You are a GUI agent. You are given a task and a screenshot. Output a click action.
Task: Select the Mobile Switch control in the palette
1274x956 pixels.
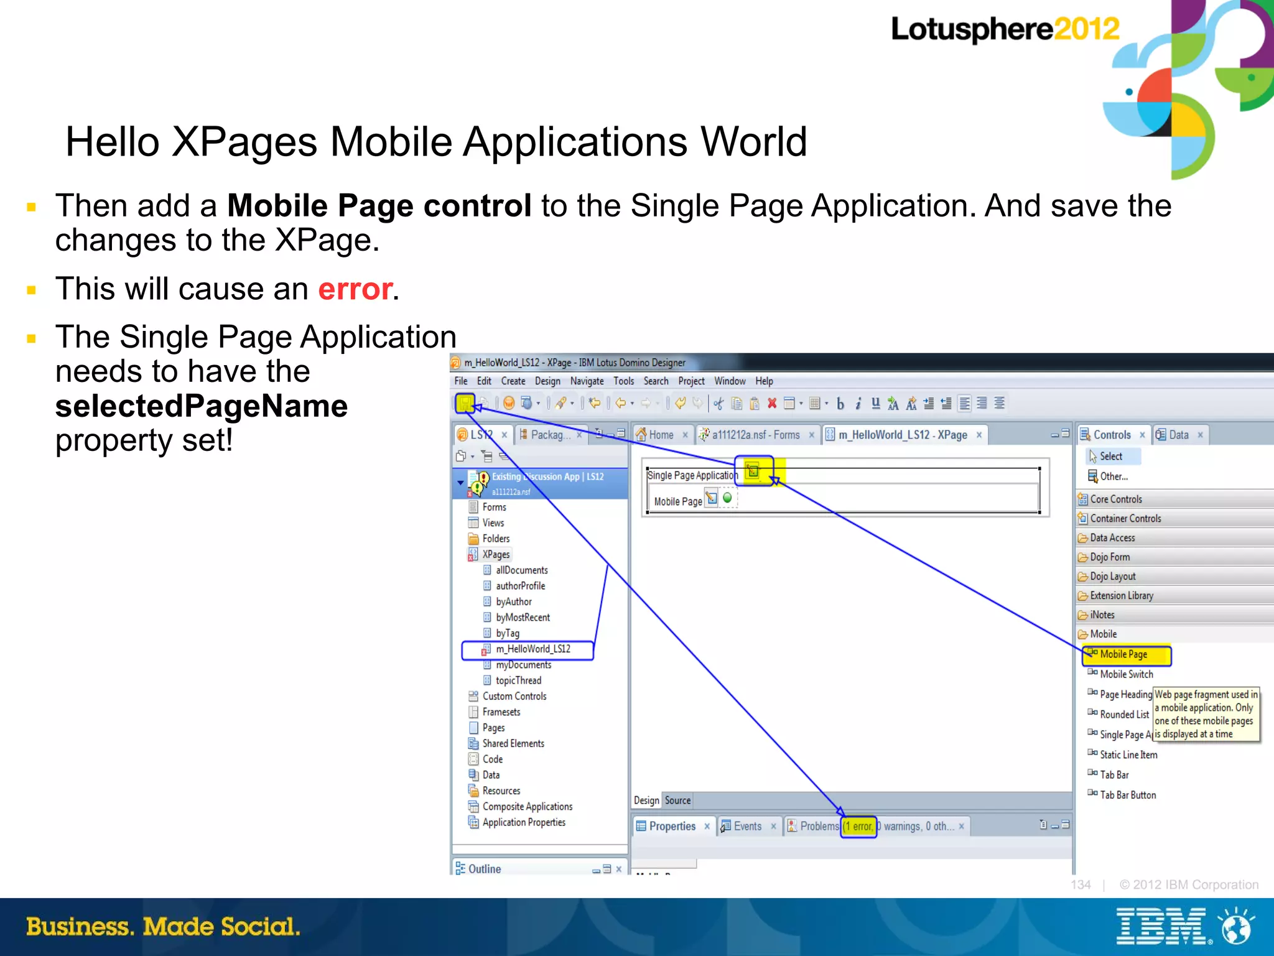click(1126, 674)
